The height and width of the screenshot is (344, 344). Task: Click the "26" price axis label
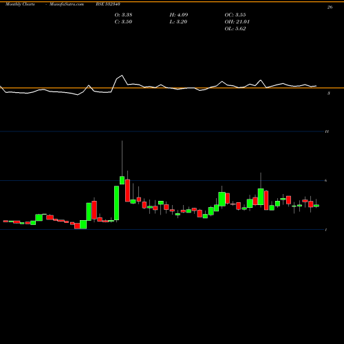[x=330, y=8]
